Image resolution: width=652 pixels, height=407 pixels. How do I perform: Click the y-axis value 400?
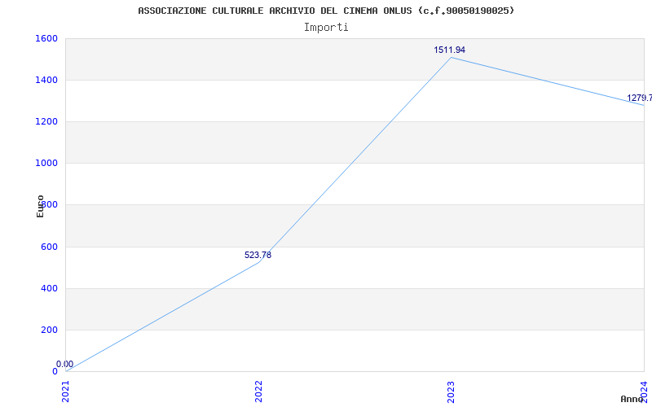pyautogui.click(x=49, y=289)
